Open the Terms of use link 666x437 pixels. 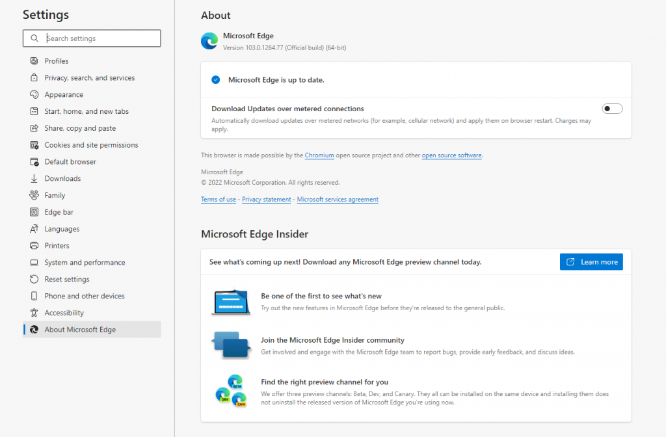point(219,200)
